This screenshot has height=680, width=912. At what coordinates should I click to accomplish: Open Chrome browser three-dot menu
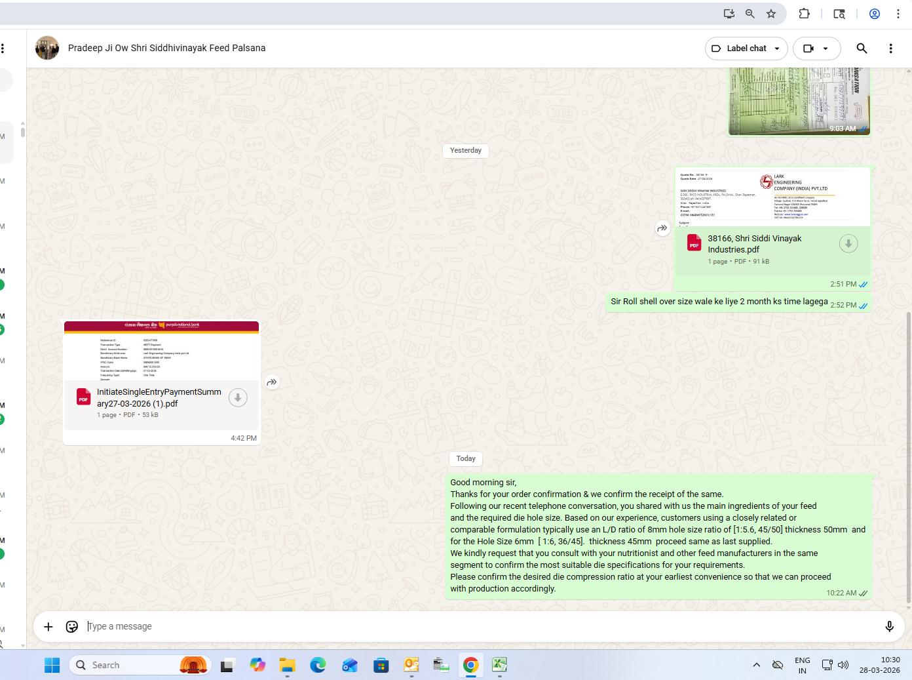(898, 14)
